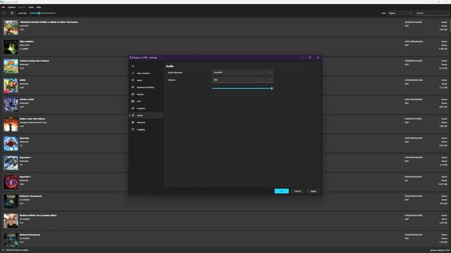The width and height of the screenshot is (451, 253).
Task: Select the Audio settings page
Action: click(x=146, y=115)
